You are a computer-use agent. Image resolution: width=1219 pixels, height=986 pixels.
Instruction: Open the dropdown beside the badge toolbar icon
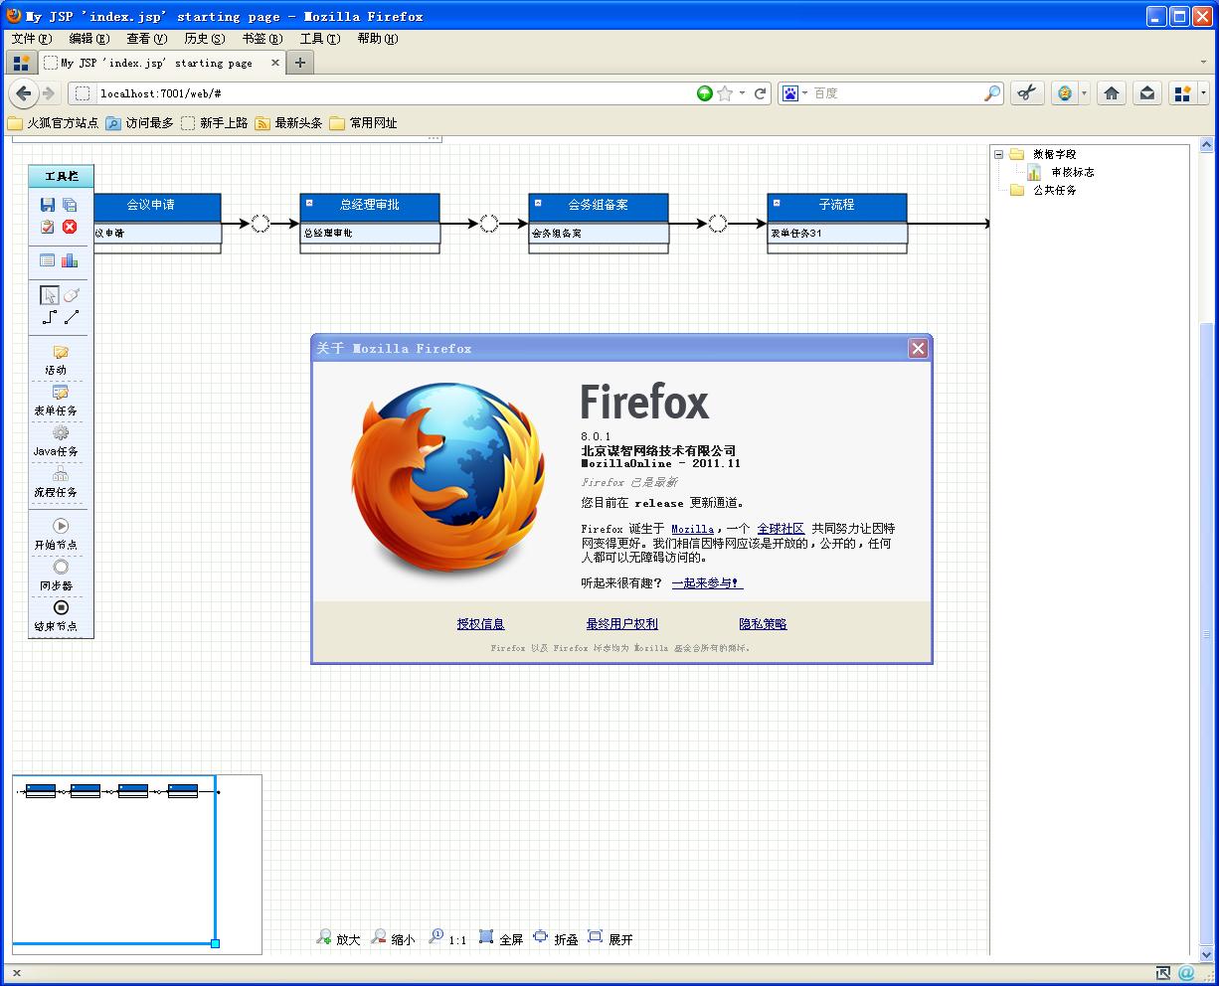(1084, 93)
